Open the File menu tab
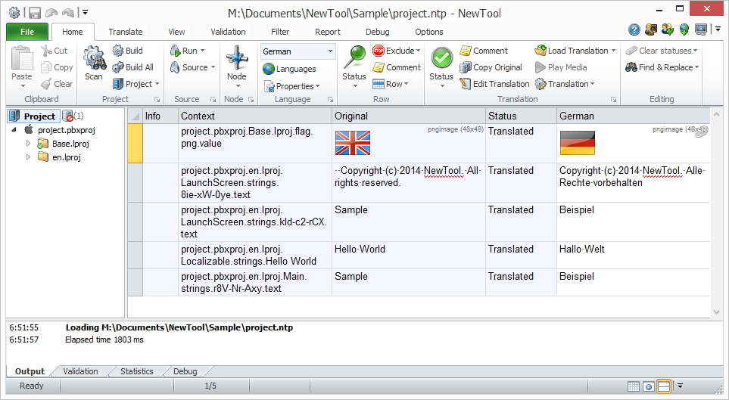Viewport: 729px width, 400px height. click(27, 32)
